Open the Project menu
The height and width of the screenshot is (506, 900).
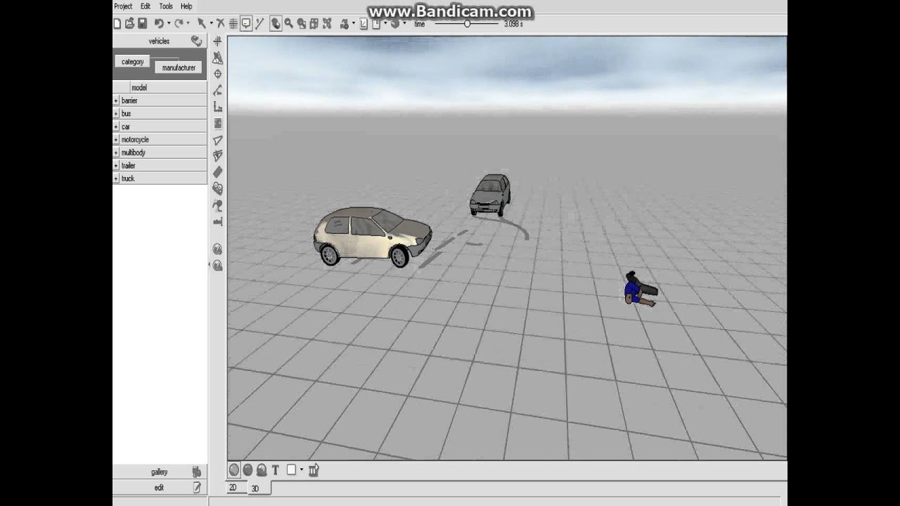123,6
